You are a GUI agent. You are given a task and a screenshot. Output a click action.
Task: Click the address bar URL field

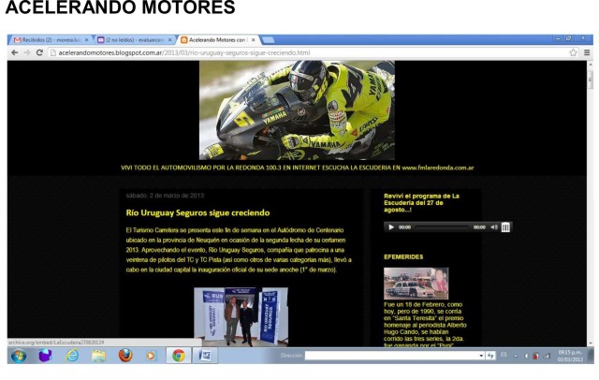point(281,53)
